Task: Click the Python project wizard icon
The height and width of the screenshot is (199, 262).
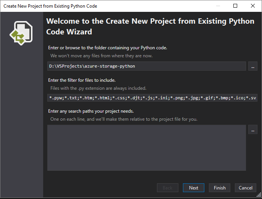Action: (21, 33)
